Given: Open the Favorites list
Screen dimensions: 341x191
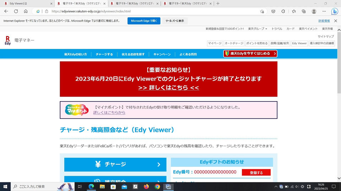Looking at the screenshot, I should (x=294, y=11).
